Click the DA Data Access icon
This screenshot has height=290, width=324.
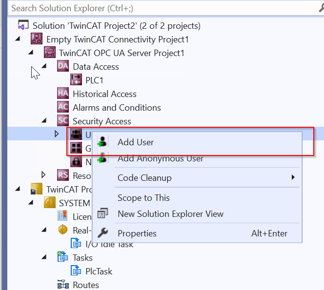(63, 66)
